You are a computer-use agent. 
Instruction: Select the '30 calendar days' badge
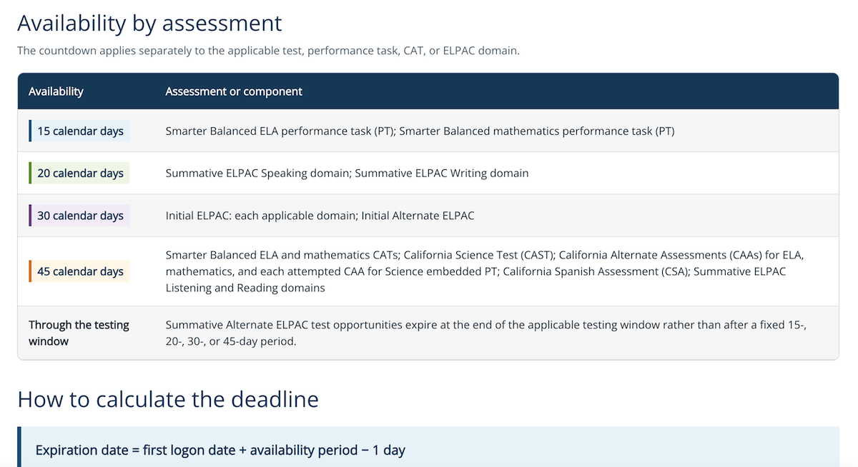pyautogui.click(x=79, y=216)
